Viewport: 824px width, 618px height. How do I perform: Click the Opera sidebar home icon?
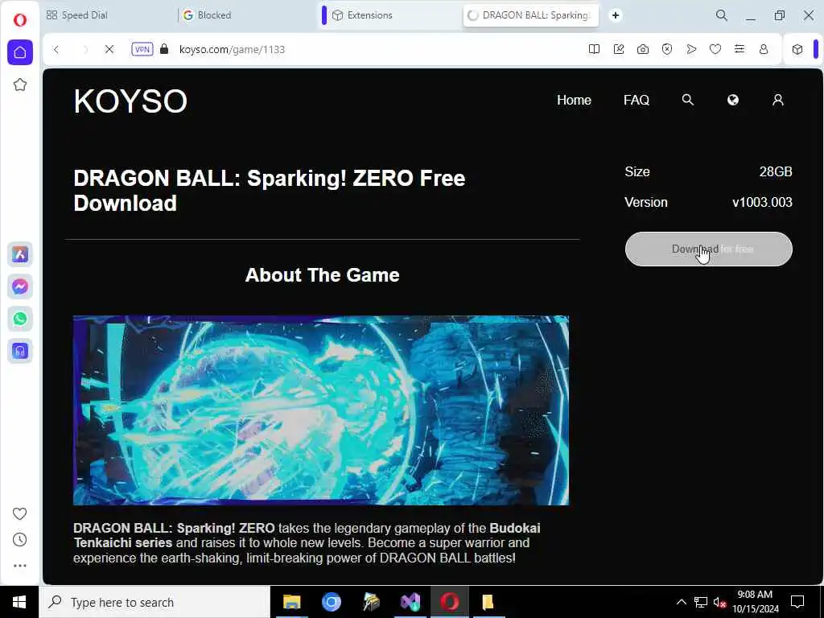20,52
